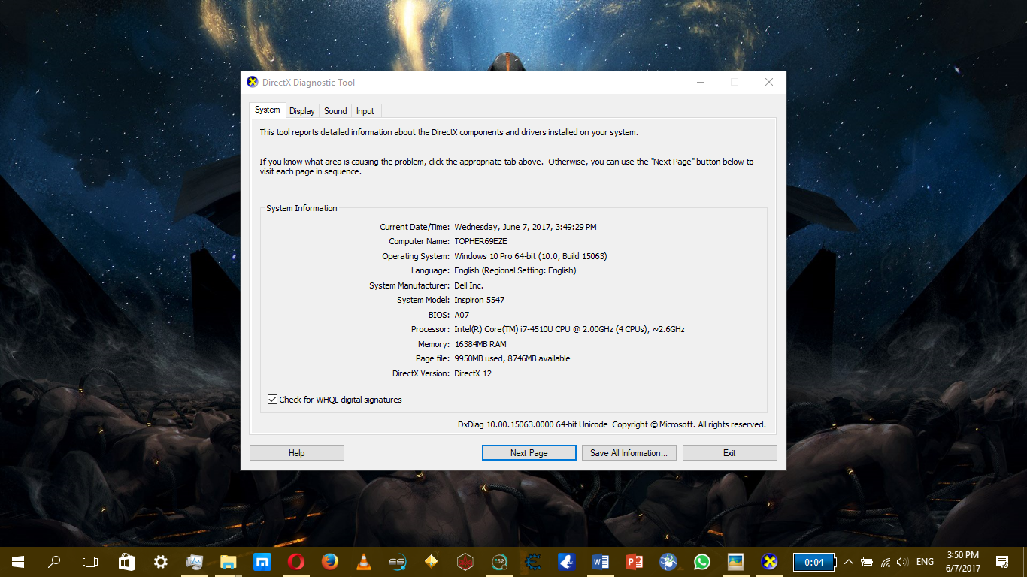This screenshot has height=577, width=1027.
Task: Click the Intel Core i7-4510U processor text
Action: pos(569,329)
